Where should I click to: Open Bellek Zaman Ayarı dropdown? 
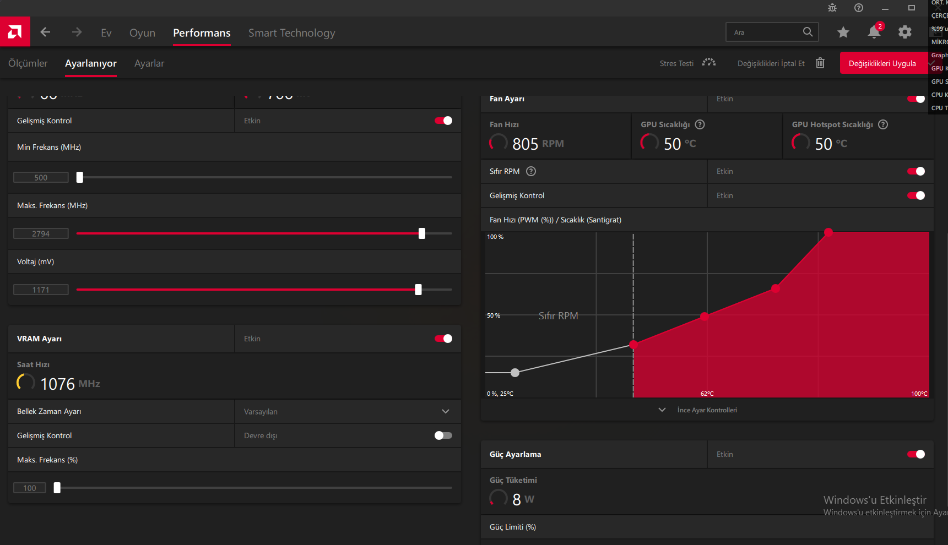[348, 411]
